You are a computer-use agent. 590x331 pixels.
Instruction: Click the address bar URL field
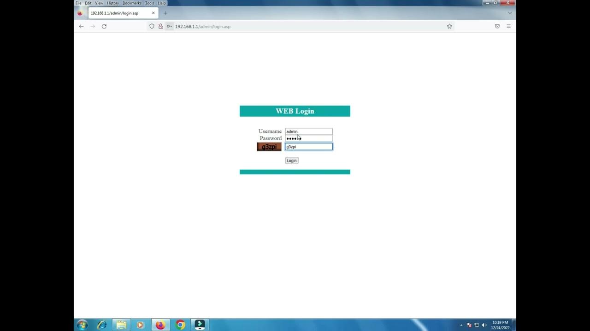pos(300,26)
